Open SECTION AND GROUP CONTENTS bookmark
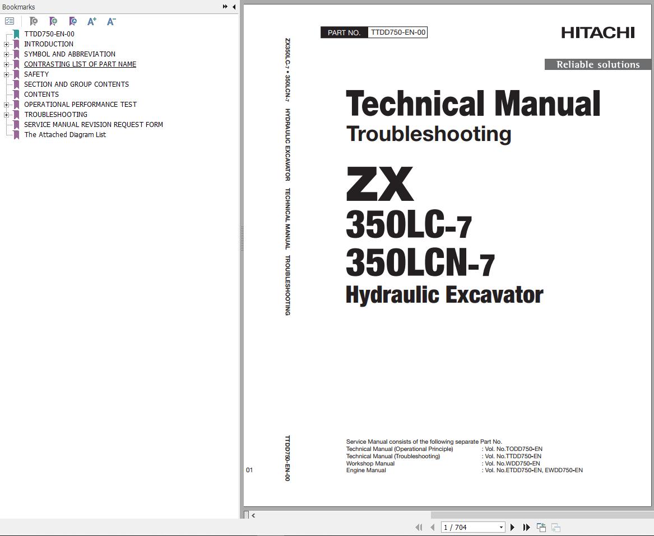The image size is (654, 536). pyautogui.click(x=76, y=84)
